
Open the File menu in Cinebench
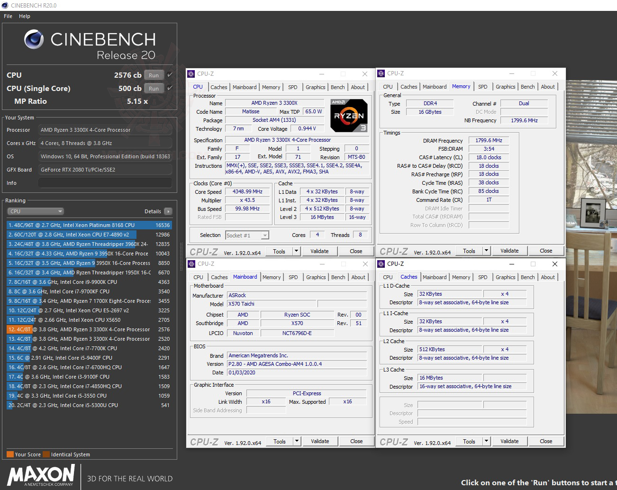pyautogui.click(x=8, y=16)
